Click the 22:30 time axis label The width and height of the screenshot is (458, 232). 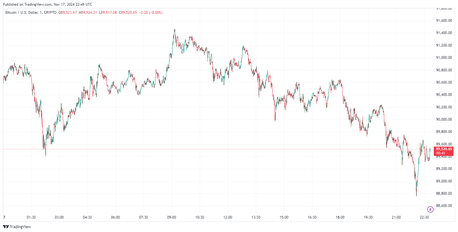point(424,217)
